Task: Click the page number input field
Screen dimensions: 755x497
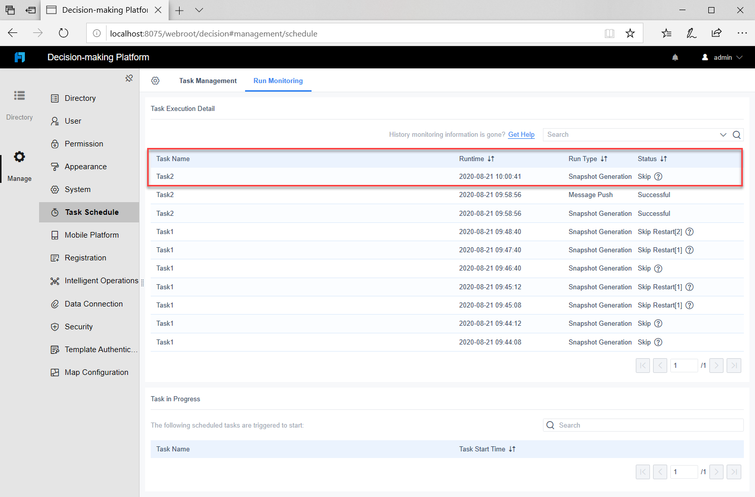Action: [684, 365]
